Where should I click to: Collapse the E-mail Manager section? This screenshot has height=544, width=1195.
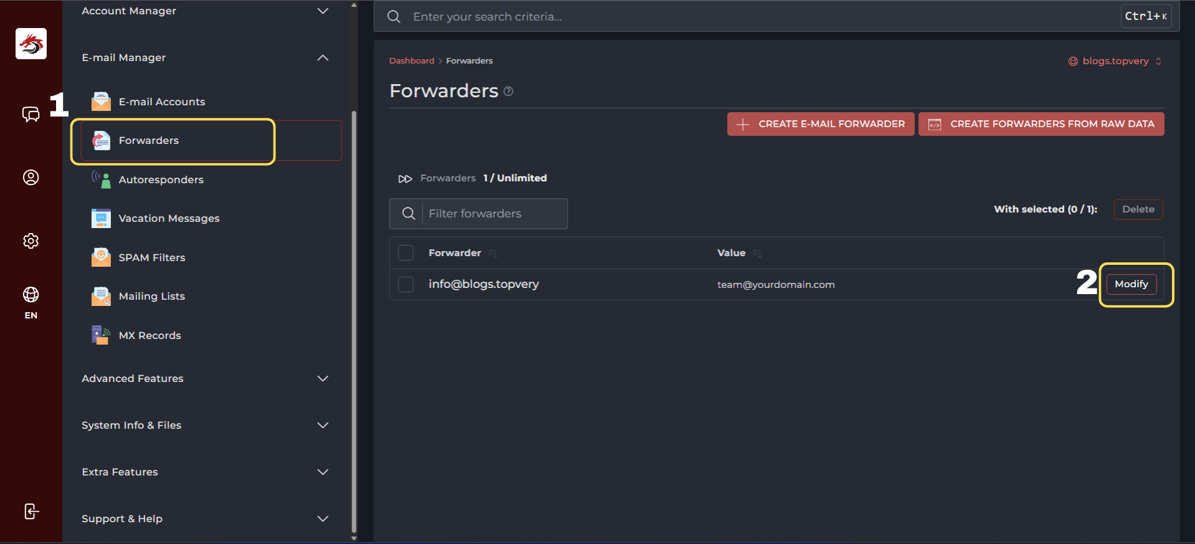322,58
